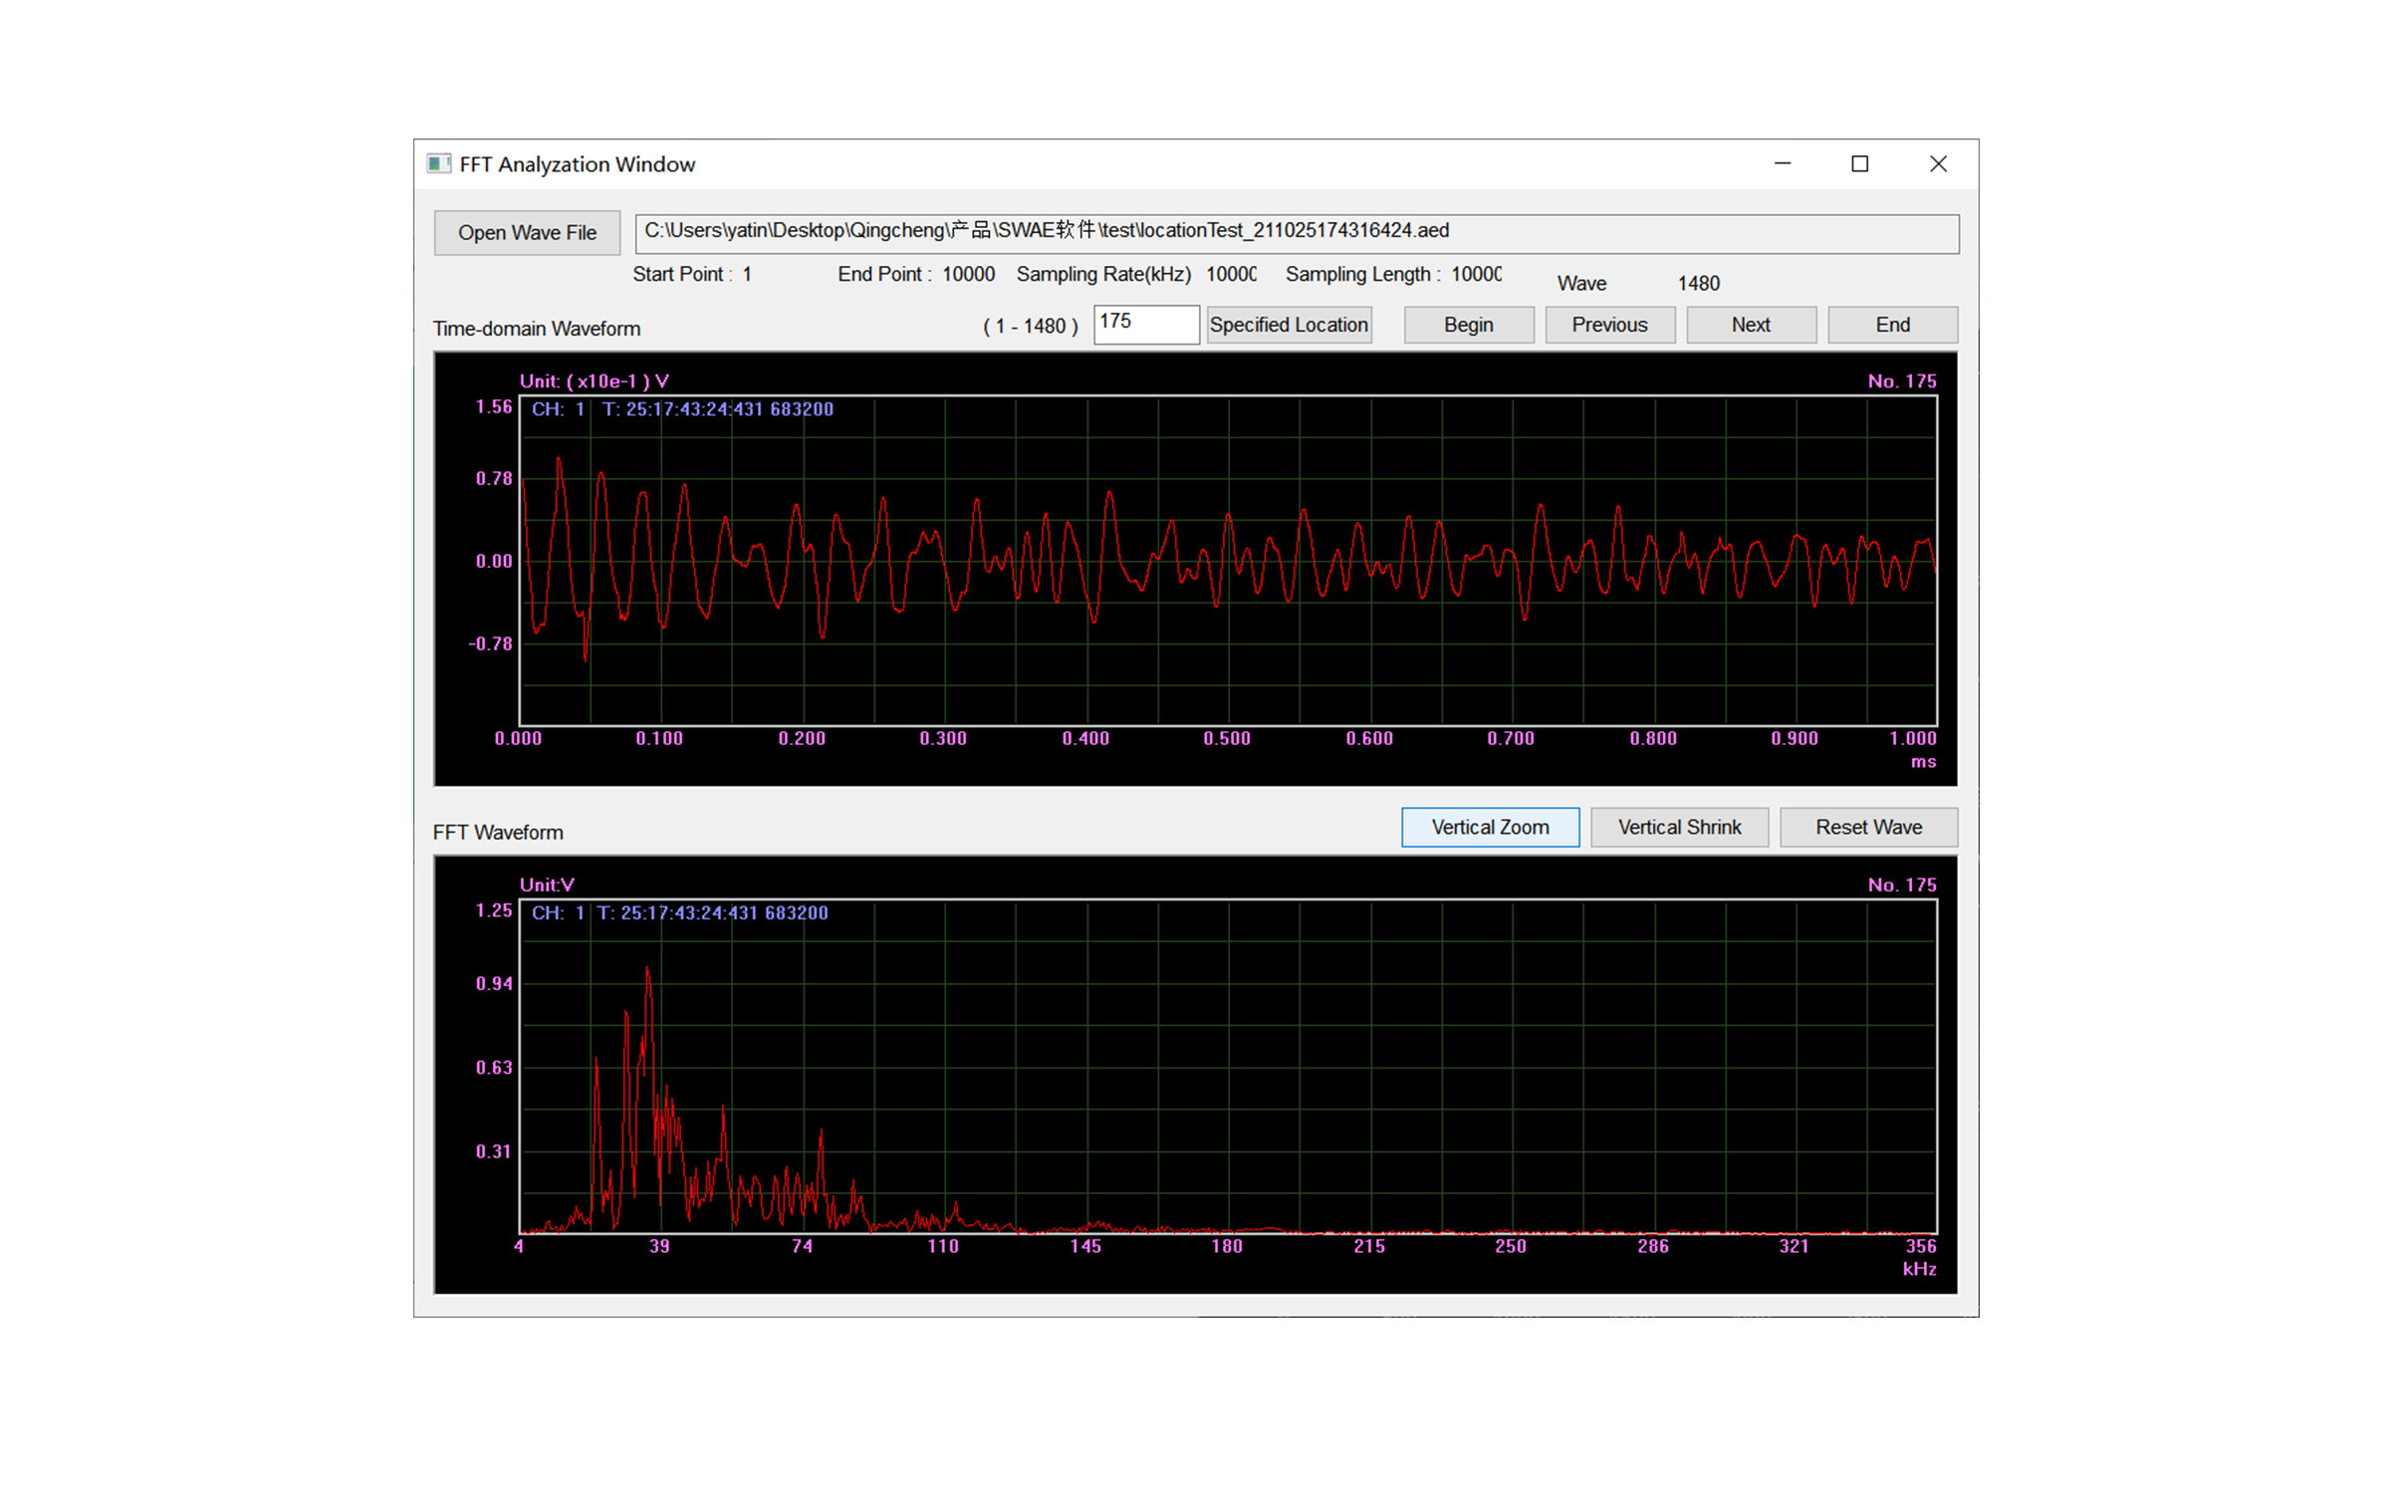Minimize the FFT Analyzation Window
The height and width of the screenshot is (1510, 2390).
[1783, 163]
